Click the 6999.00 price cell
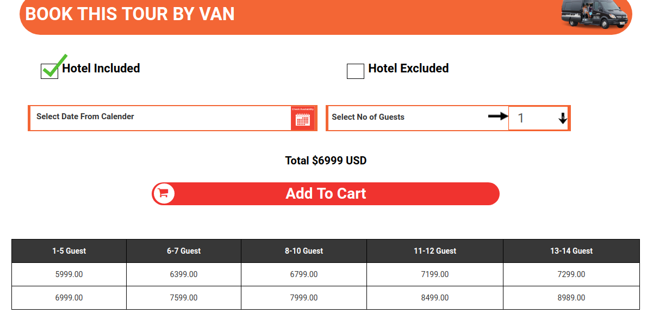The width and height of the screenshot is (647, 313). click(69, 298)
